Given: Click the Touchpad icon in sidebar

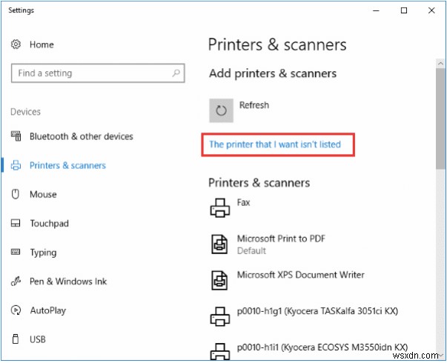Looking at the screenshot, I should [16, 223].
